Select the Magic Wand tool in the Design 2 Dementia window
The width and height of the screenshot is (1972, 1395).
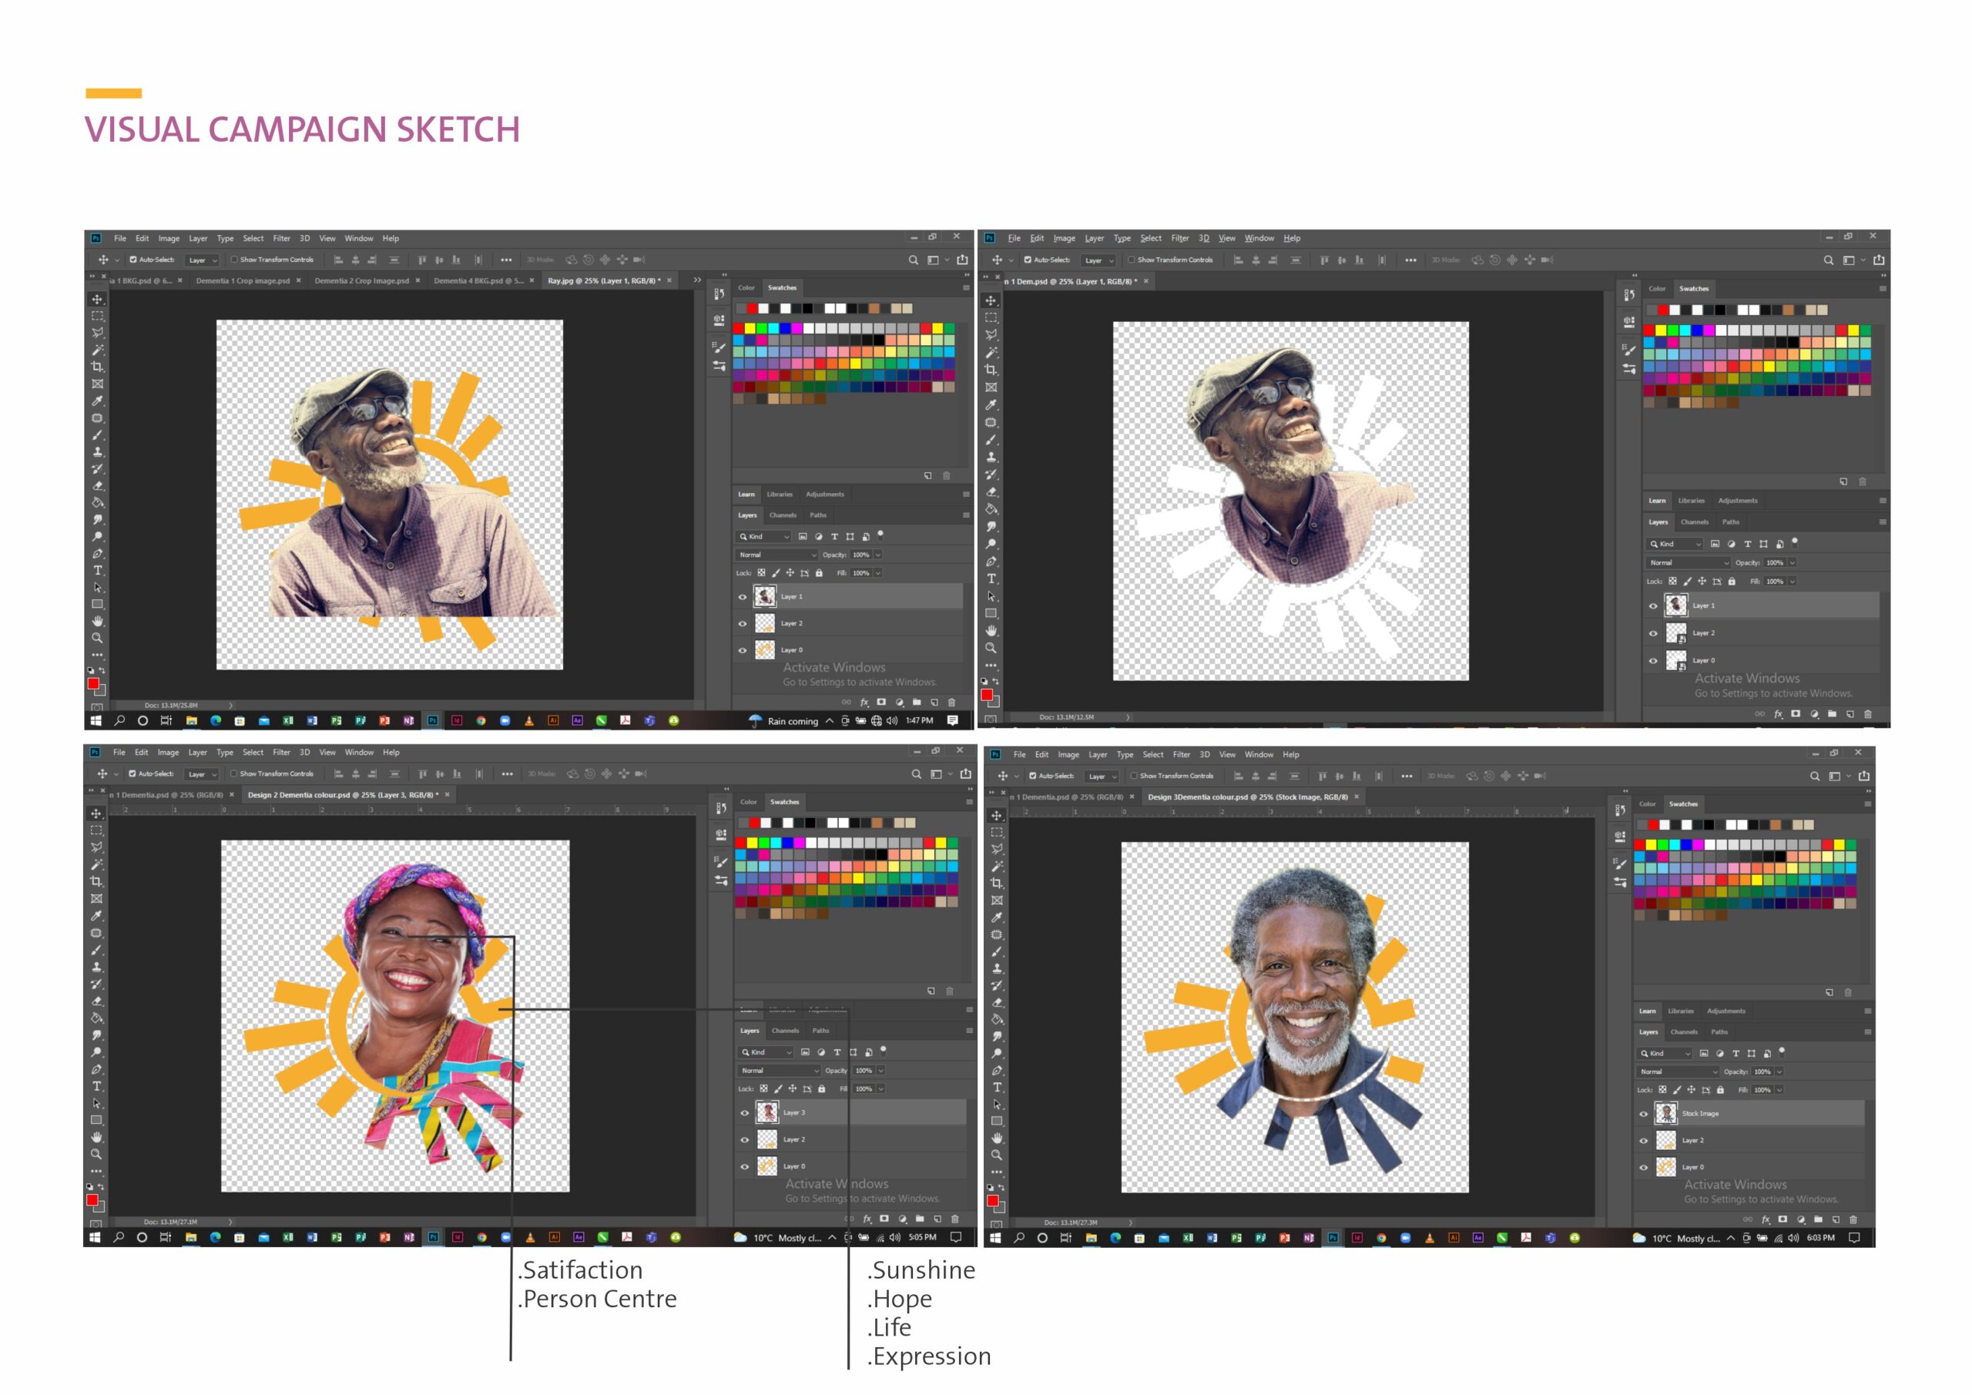(96, 864)
